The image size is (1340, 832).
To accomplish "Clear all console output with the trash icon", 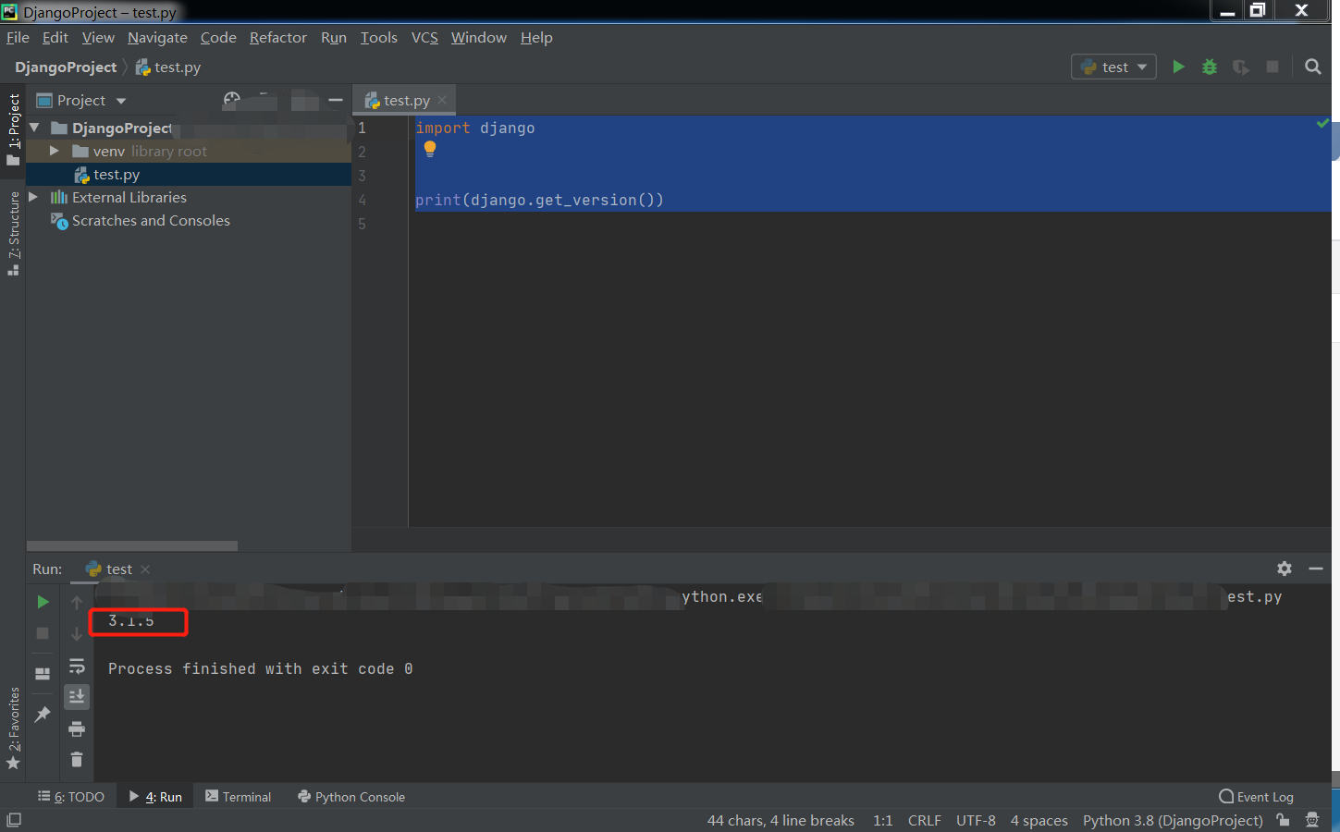I will click(77, 760).
